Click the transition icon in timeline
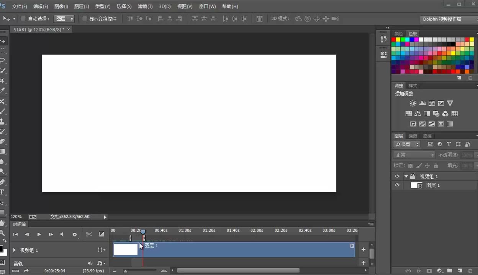Screen dimensions: 478x275 click(x=101, y=234)
